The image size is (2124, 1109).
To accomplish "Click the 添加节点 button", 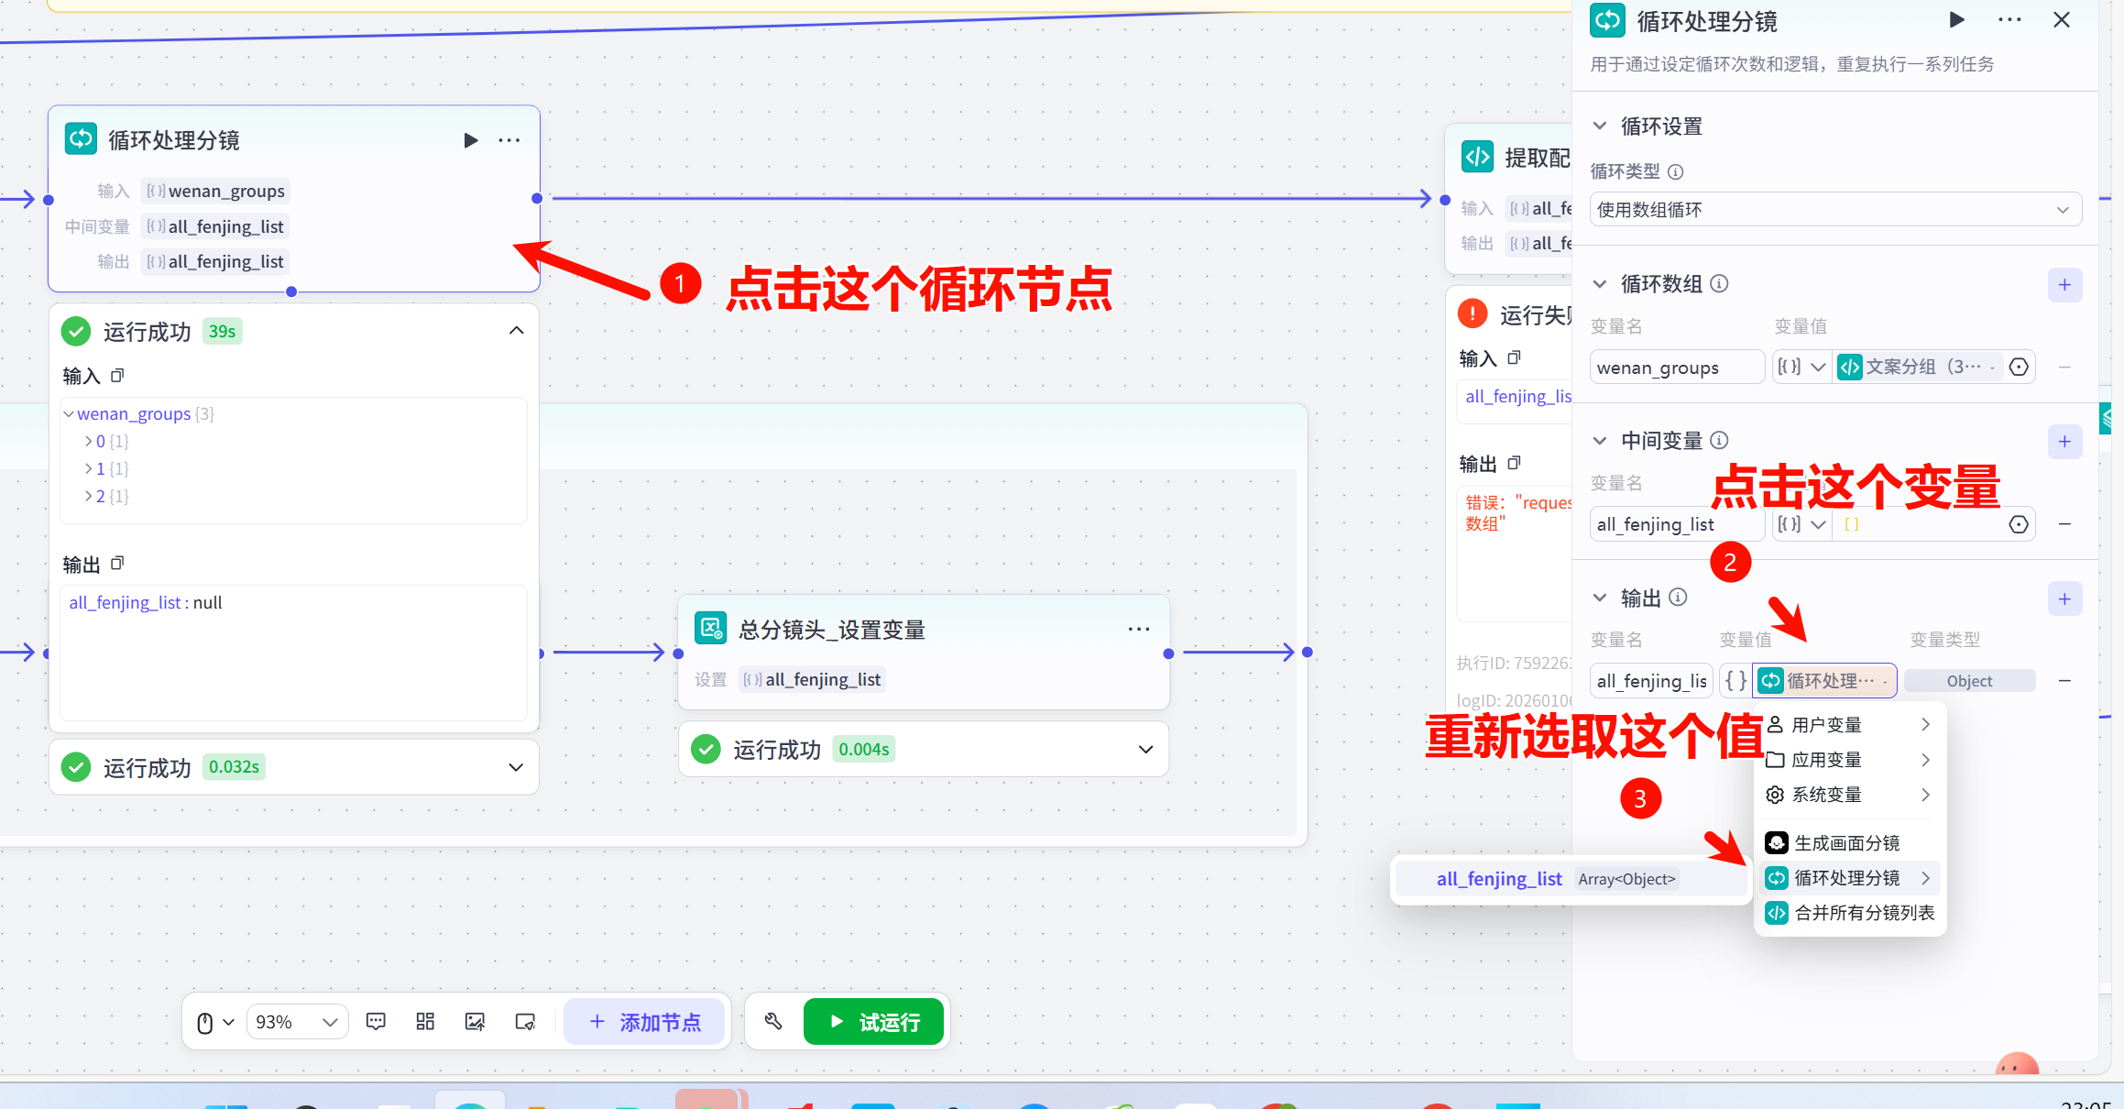I will click(646, 1021).
